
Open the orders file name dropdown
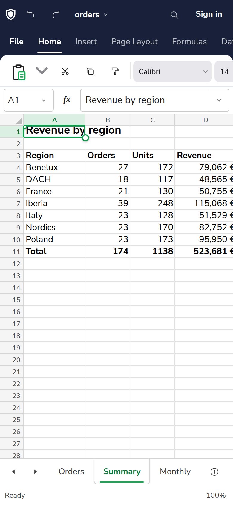click(x=91, y=15)
